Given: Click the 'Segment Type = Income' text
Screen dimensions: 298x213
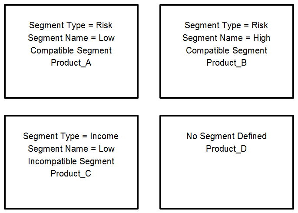Looking at the screenshot, I should coord(71,136).
